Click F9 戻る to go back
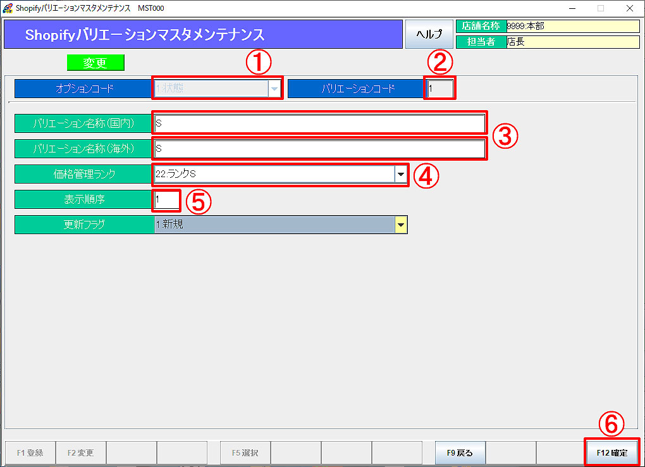Screen dimensions: 645x467 click(460, 453)
